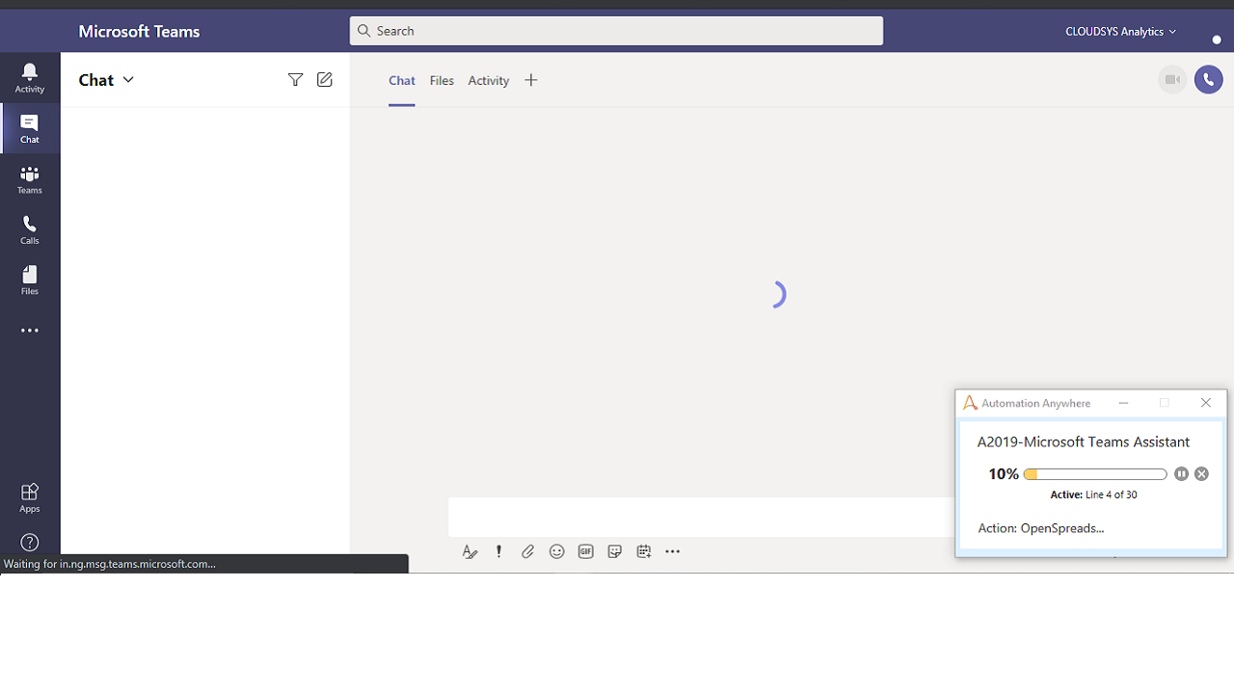The image size is (1234, 694).
Task: Switch to the Files tab in conversation
Action: tap(442, 81)
